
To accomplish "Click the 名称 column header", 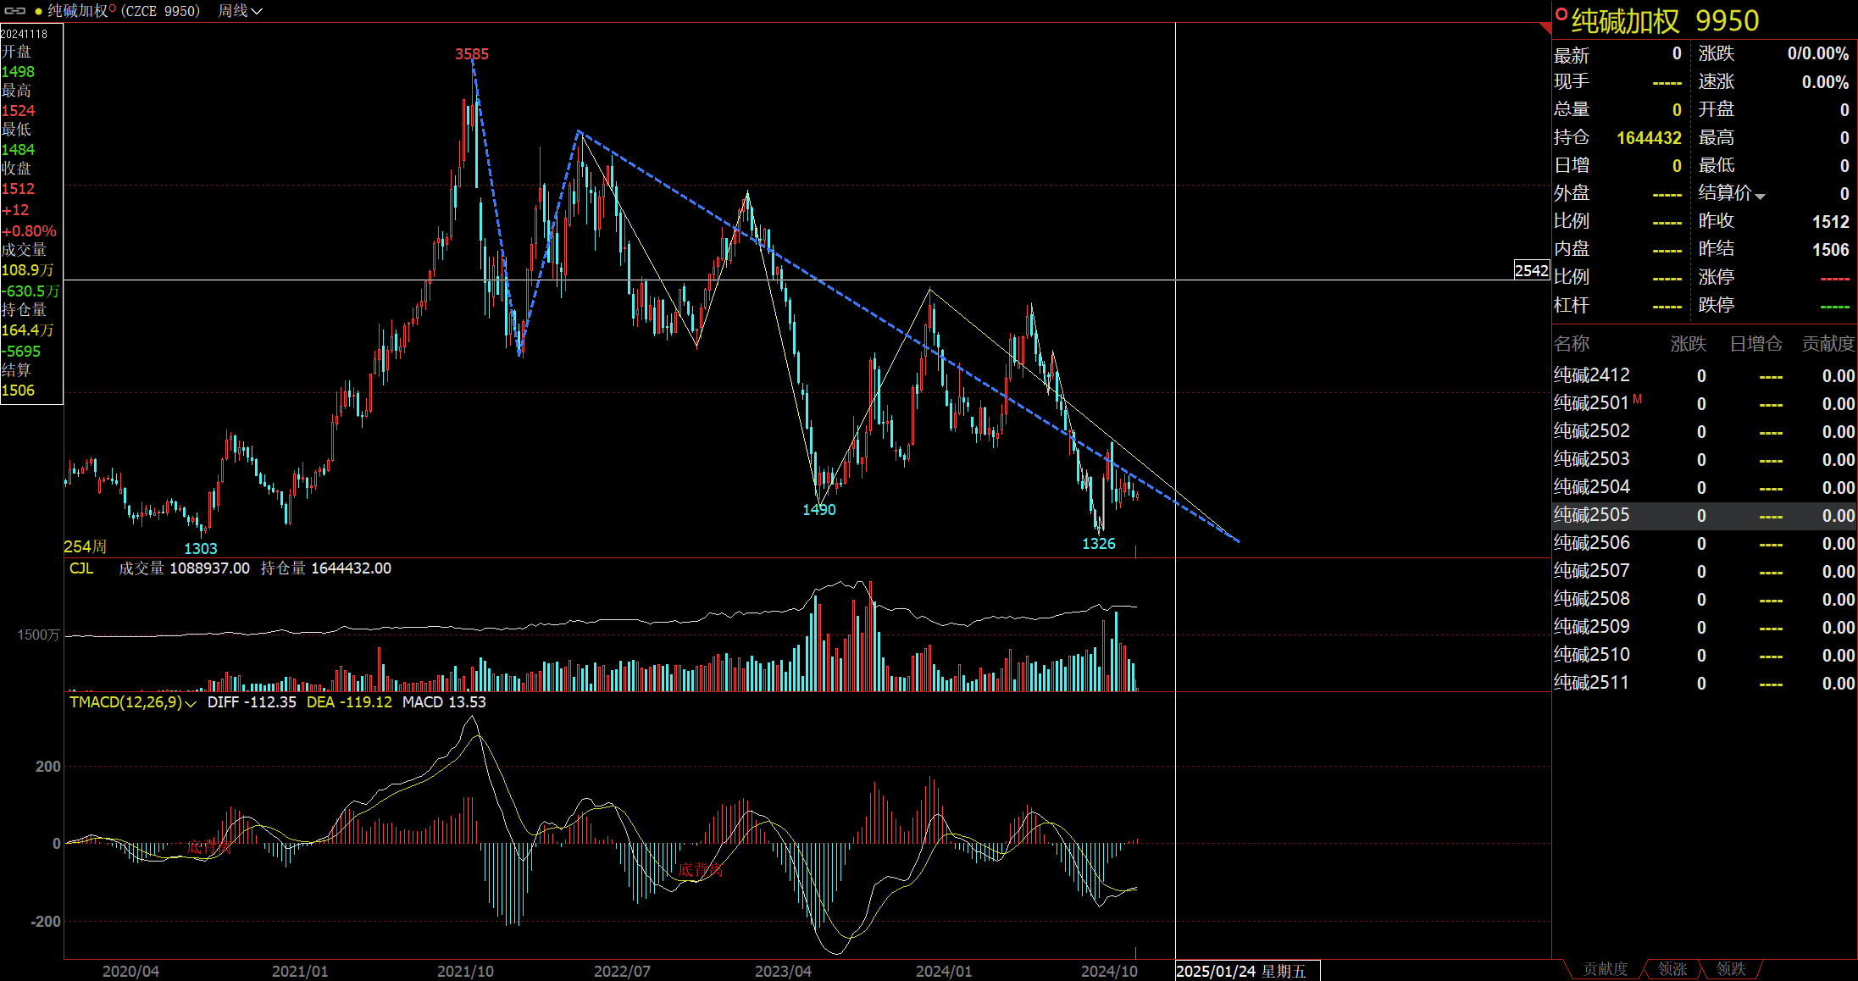I will pyautogui.click(x=1572, y=344).
